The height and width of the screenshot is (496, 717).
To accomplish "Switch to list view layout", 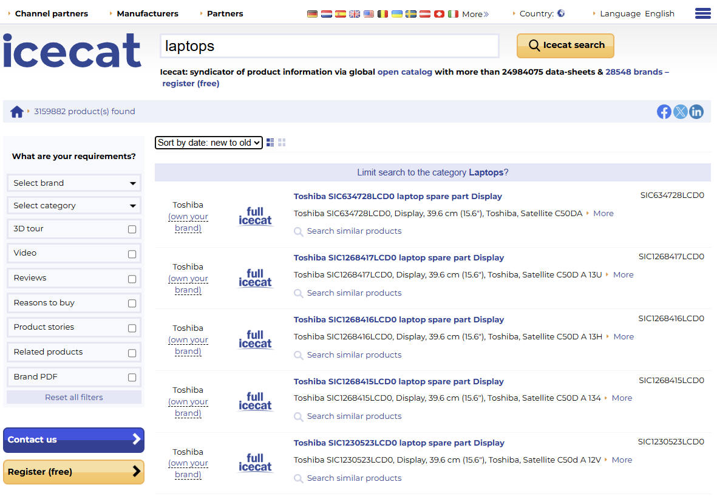I will 270,143.
